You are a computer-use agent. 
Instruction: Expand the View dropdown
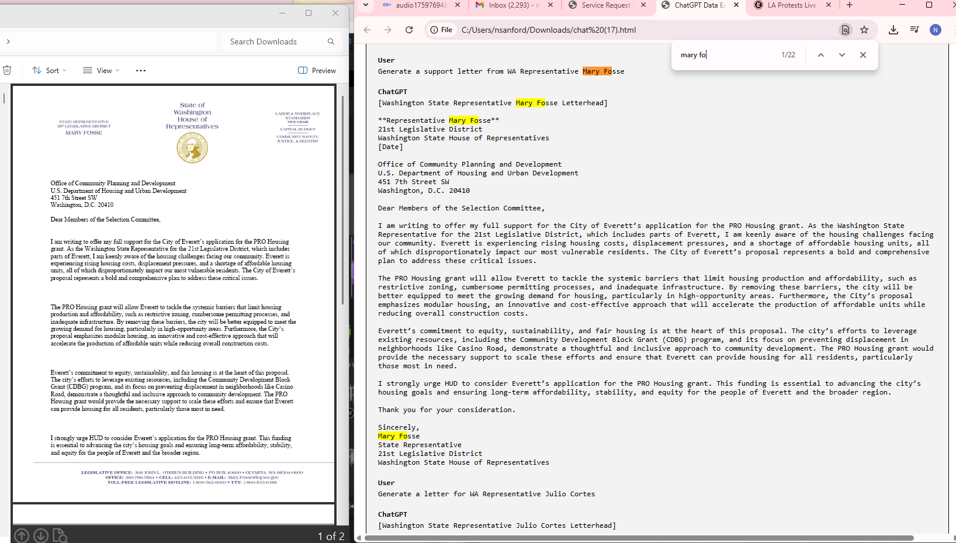(x=101, y=70)
